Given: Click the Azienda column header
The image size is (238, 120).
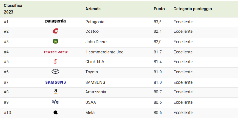Looking at the screenshot, I should click(93, 9).
